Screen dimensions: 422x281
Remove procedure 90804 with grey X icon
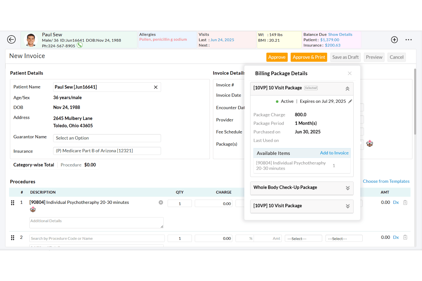click(x=161, y=202)
